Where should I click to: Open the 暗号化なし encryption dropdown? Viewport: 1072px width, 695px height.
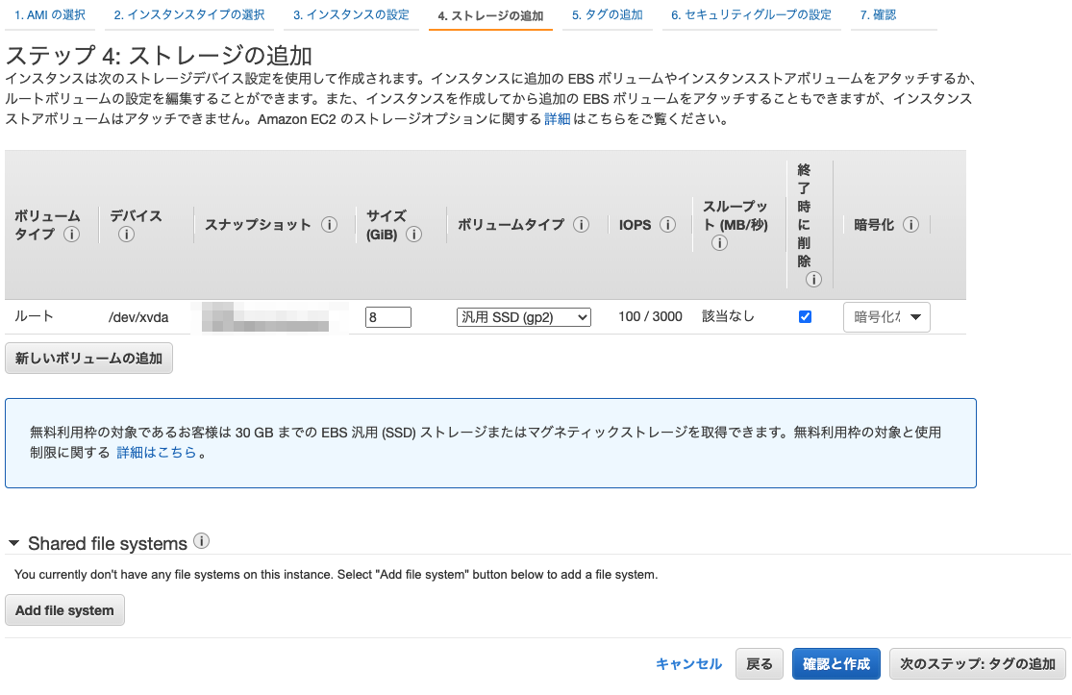pos(886,316)
